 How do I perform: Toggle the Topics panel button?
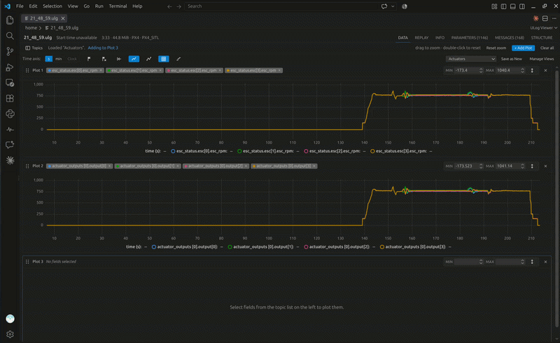[x=34, y=48]
